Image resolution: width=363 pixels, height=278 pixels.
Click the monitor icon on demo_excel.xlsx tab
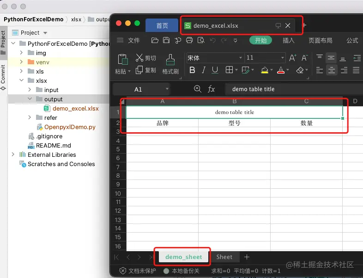click(278, 25)
